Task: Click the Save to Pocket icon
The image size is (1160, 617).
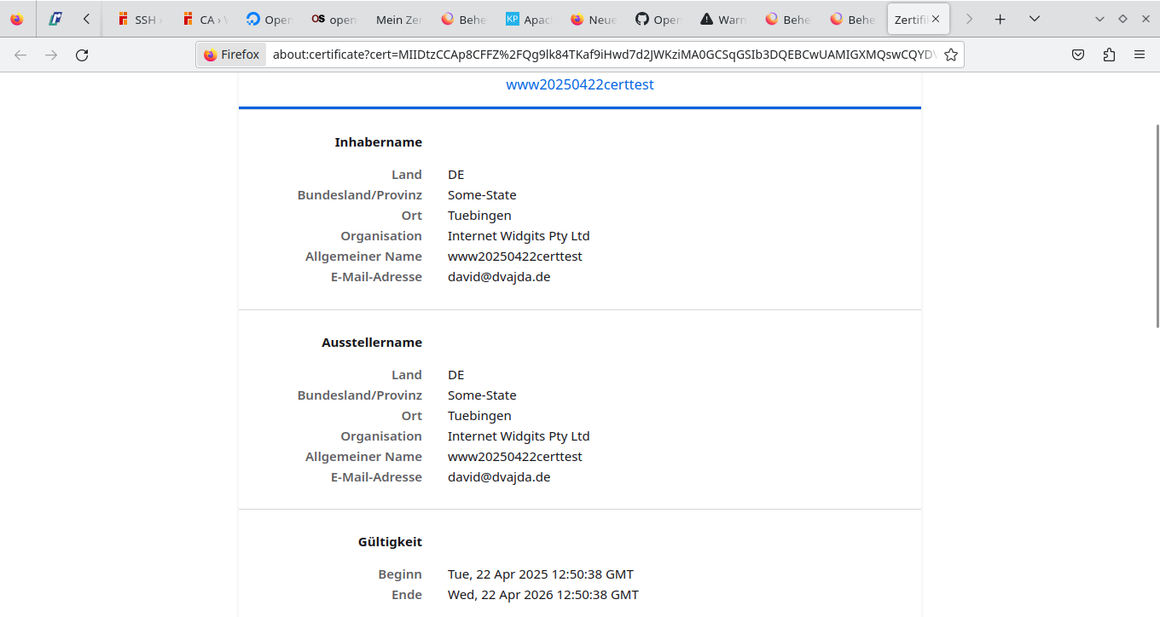Action: pyautogui.click(x=1078, y=55)
